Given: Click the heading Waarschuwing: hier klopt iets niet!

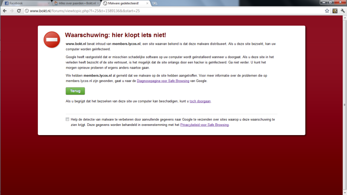Looking at the screenshot, I should pos(115,35).
